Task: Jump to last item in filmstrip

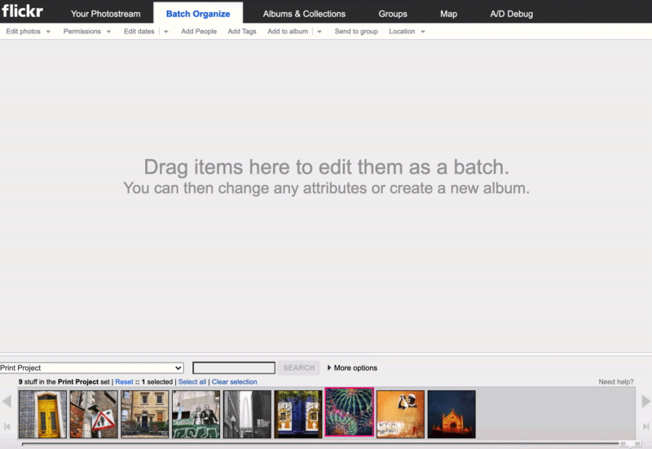Action: (x=645, y=426)
